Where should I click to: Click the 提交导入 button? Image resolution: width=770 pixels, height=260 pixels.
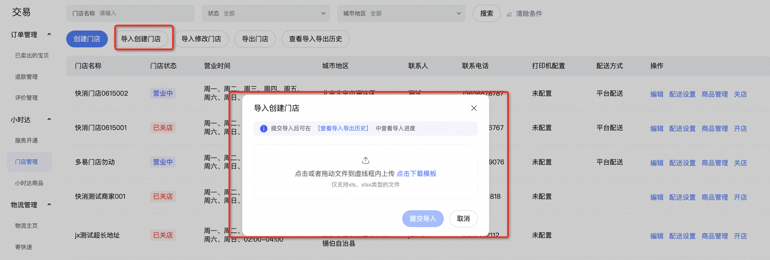(423, 219)
